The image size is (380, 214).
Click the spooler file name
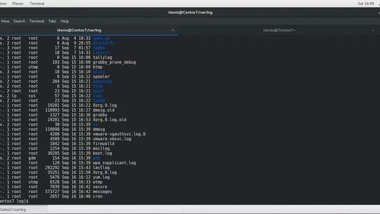tap(102, 77)
